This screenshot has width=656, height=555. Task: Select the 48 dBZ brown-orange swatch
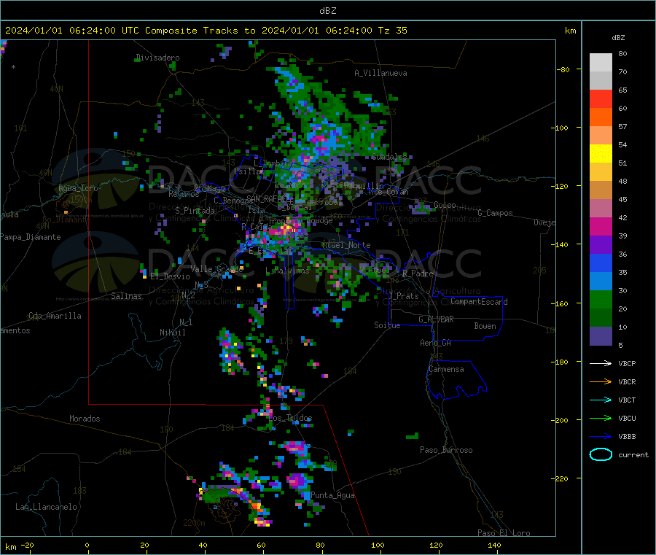tap(601, 190)
